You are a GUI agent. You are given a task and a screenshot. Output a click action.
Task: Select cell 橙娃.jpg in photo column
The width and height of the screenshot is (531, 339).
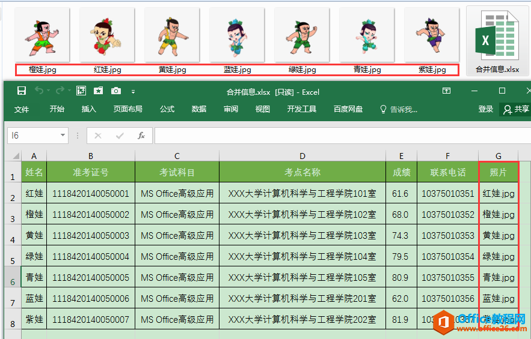click(498, 214)
